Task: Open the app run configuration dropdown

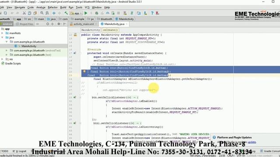Action: tap(76, 13)
